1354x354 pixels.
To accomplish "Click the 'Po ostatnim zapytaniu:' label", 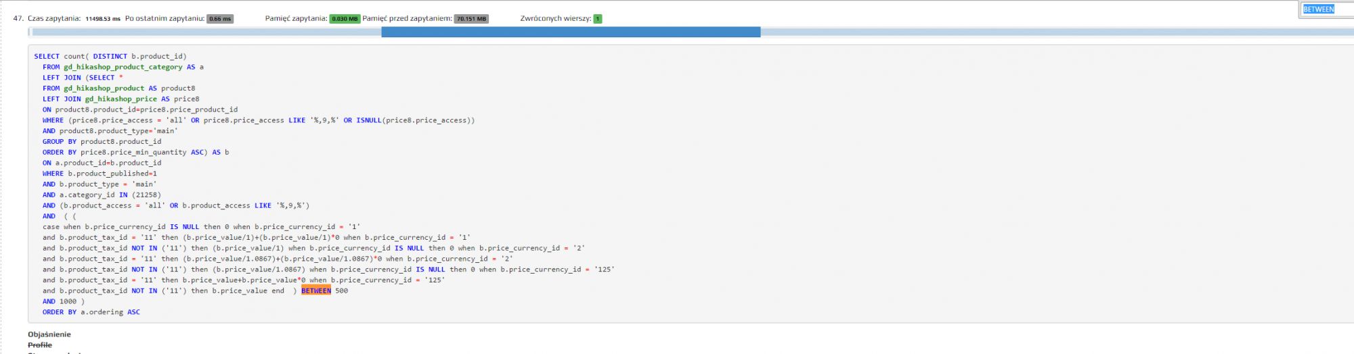I will (x=165, y=18).
